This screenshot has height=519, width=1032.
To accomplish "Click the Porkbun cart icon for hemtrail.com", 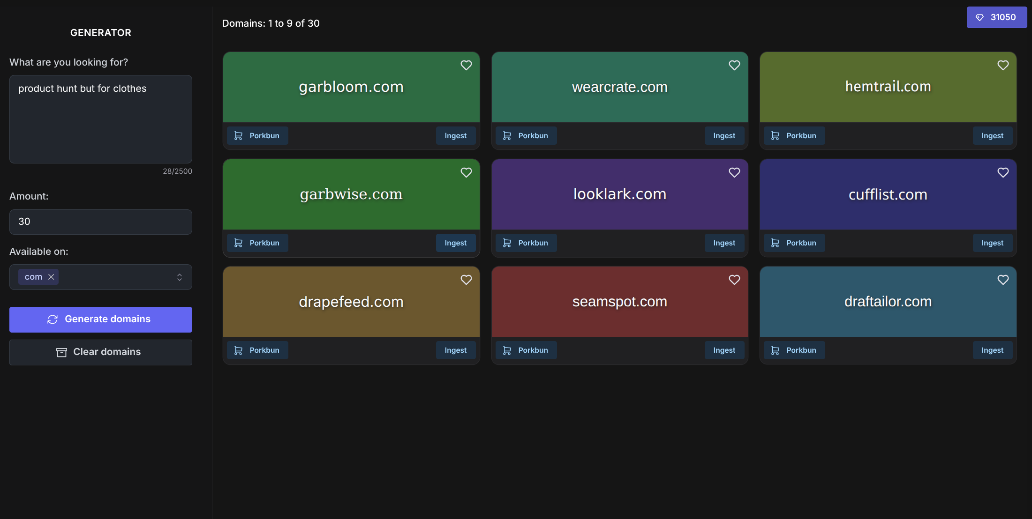I will (775, 135).
